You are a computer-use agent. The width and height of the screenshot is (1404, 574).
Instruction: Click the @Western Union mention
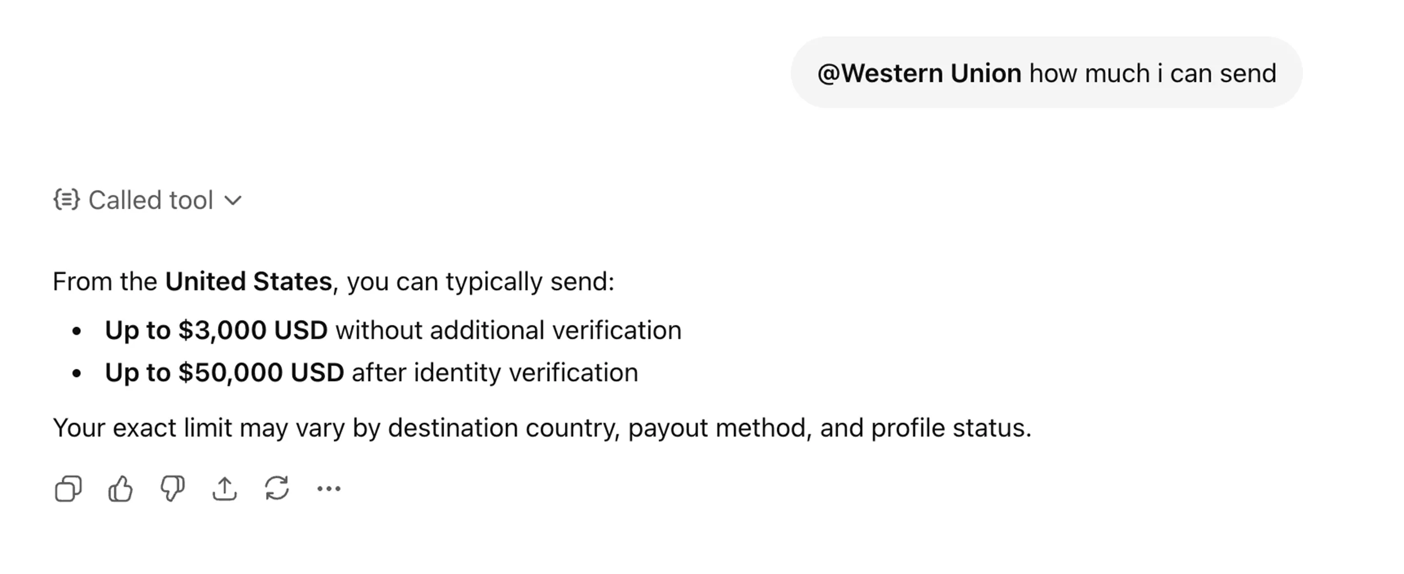click(919, 74)
